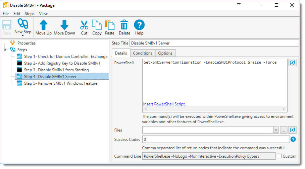
Task: Select the Steps node in the tree
Action: pos(22,50)
